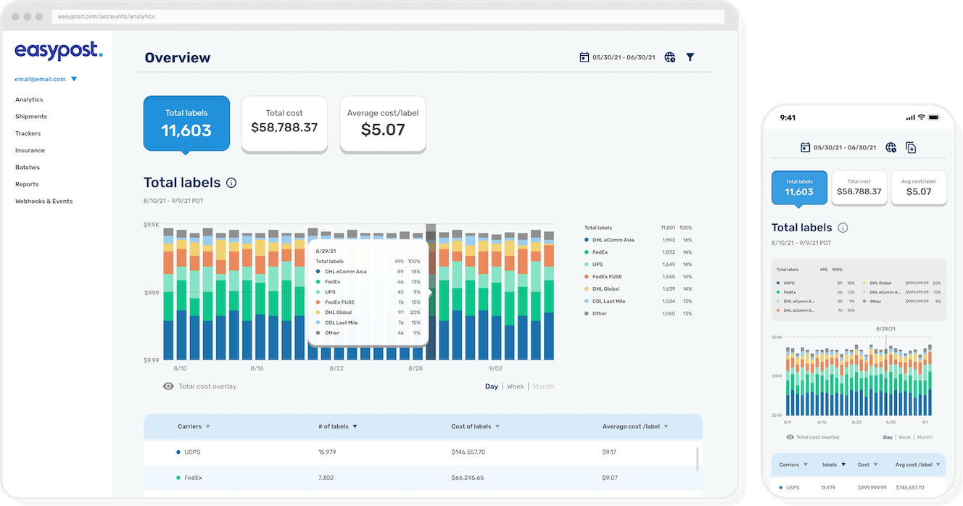Click the 7,302 labels cell
963x506 pixels.
[326, 478]
